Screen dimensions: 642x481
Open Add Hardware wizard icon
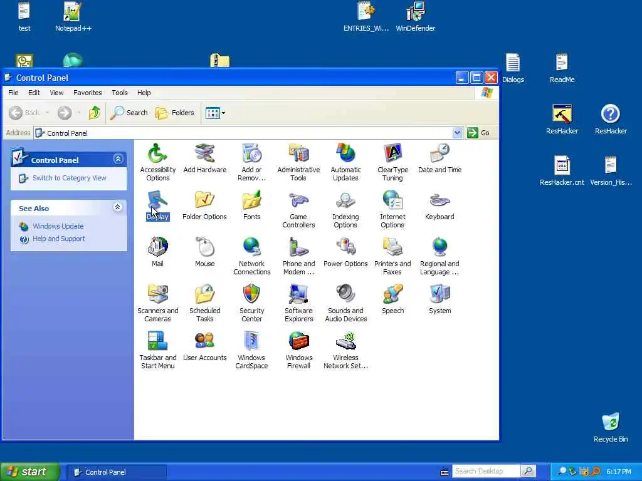pyautogui.click(x=205, y=153)
